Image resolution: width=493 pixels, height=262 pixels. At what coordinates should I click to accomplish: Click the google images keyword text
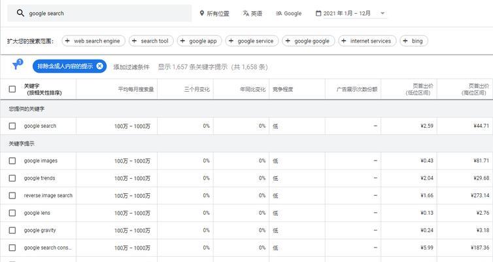(41, 160)
